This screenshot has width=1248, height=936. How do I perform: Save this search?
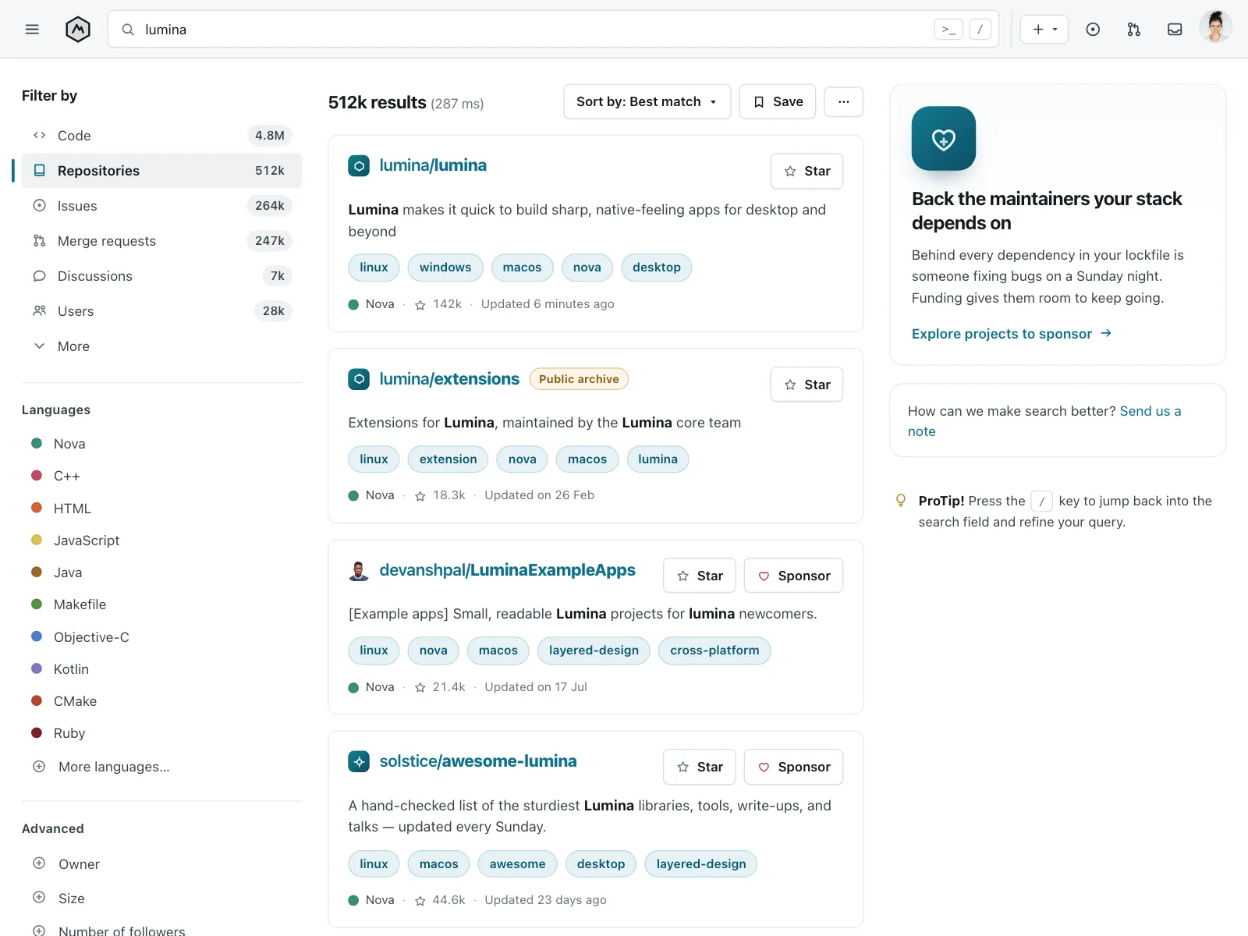click(778, 101)
